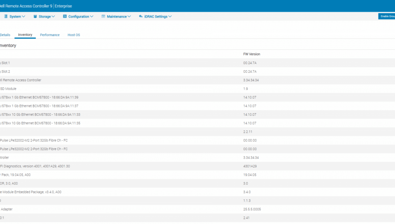This screenshot has height=224, width=395.
Task: Select the Slot 2 row name
Action: coord(5,72)
